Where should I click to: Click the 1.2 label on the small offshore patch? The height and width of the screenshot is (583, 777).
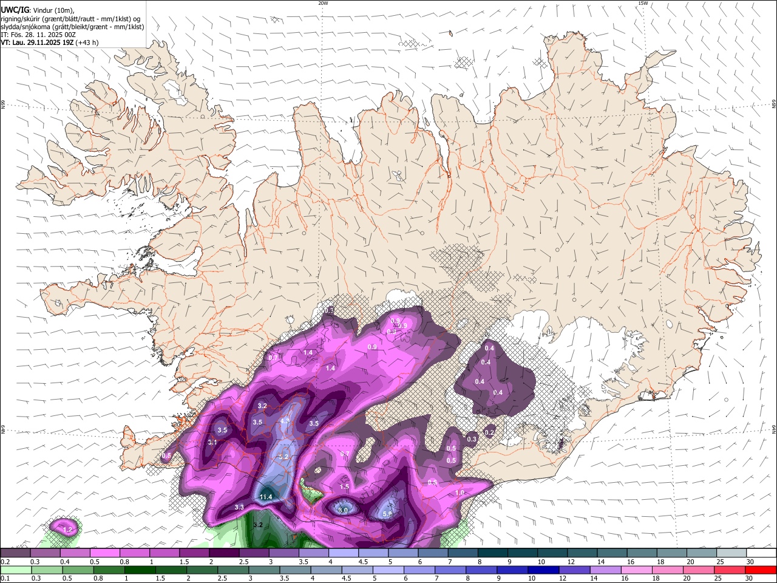[68, 530]
